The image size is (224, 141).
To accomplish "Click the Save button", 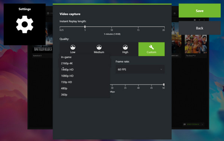I will pyautogui.click(x=200, y=11).
